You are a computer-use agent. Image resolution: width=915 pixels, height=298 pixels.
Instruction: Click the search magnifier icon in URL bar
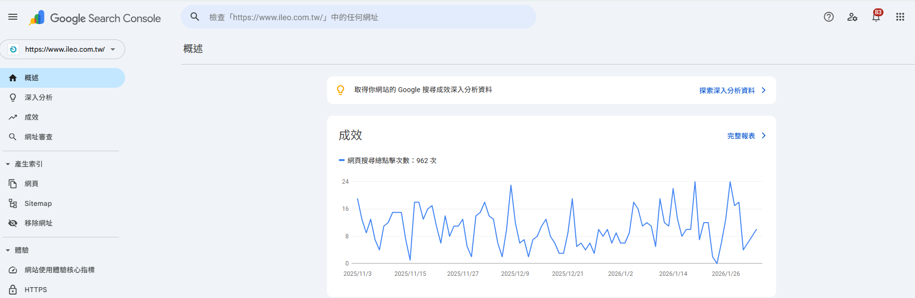[x=195, y=17]
